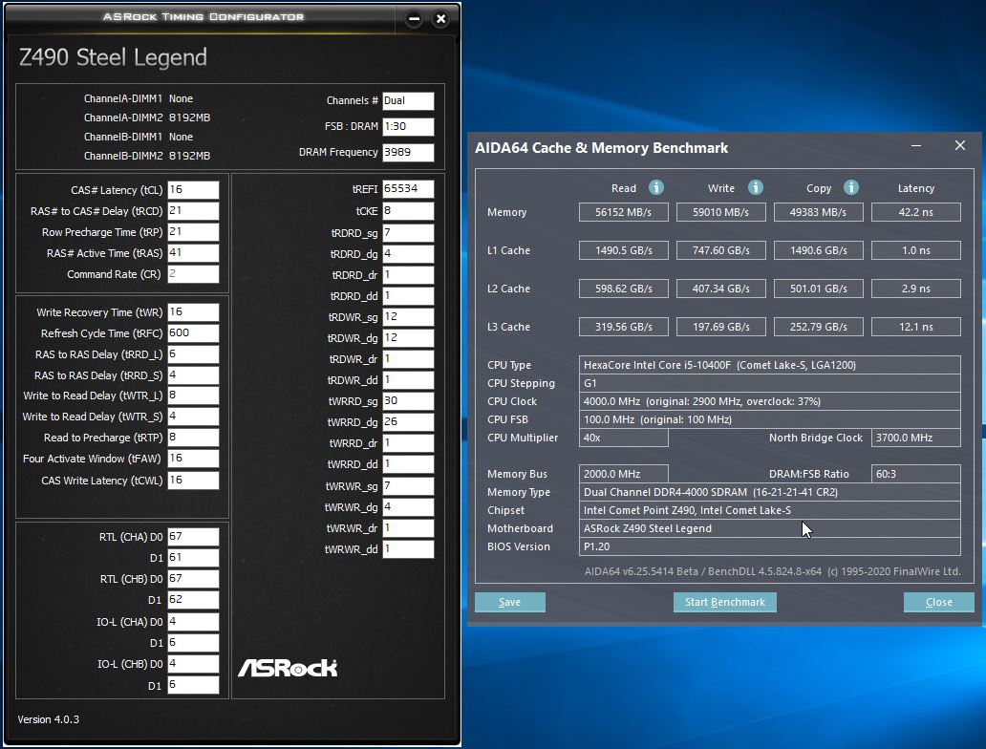Click the tWRWR_sg value field
This screenshot has height=749, width=986.
pos(408,486)
